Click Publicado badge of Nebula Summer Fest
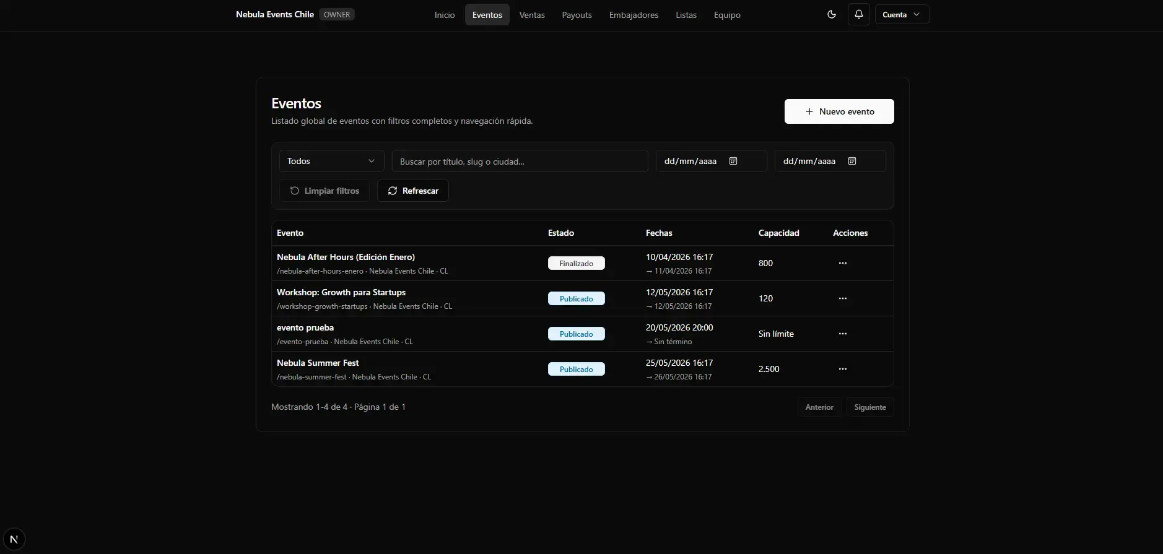The width and height of the screenshot is (1163, 554). coord(577,369)
